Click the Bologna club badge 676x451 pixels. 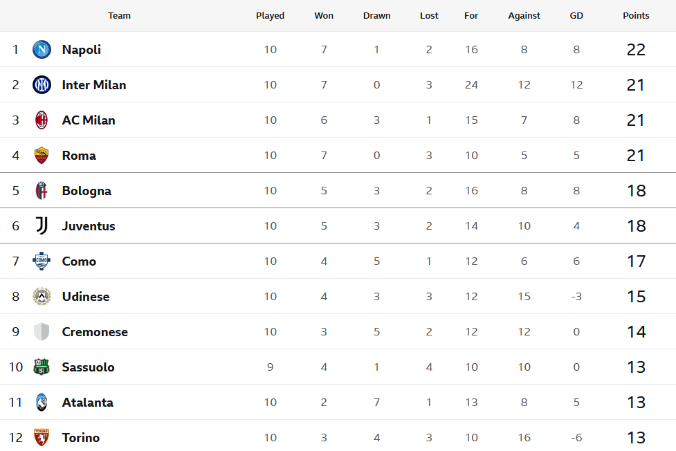coord(42,191)
